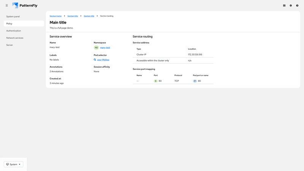
Task: Open the mary-test namespace link
Action: pos(105,47)
